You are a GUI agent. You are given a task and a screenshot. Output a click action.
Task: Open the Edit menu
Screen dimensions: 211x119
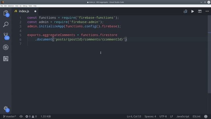point(5,6)
